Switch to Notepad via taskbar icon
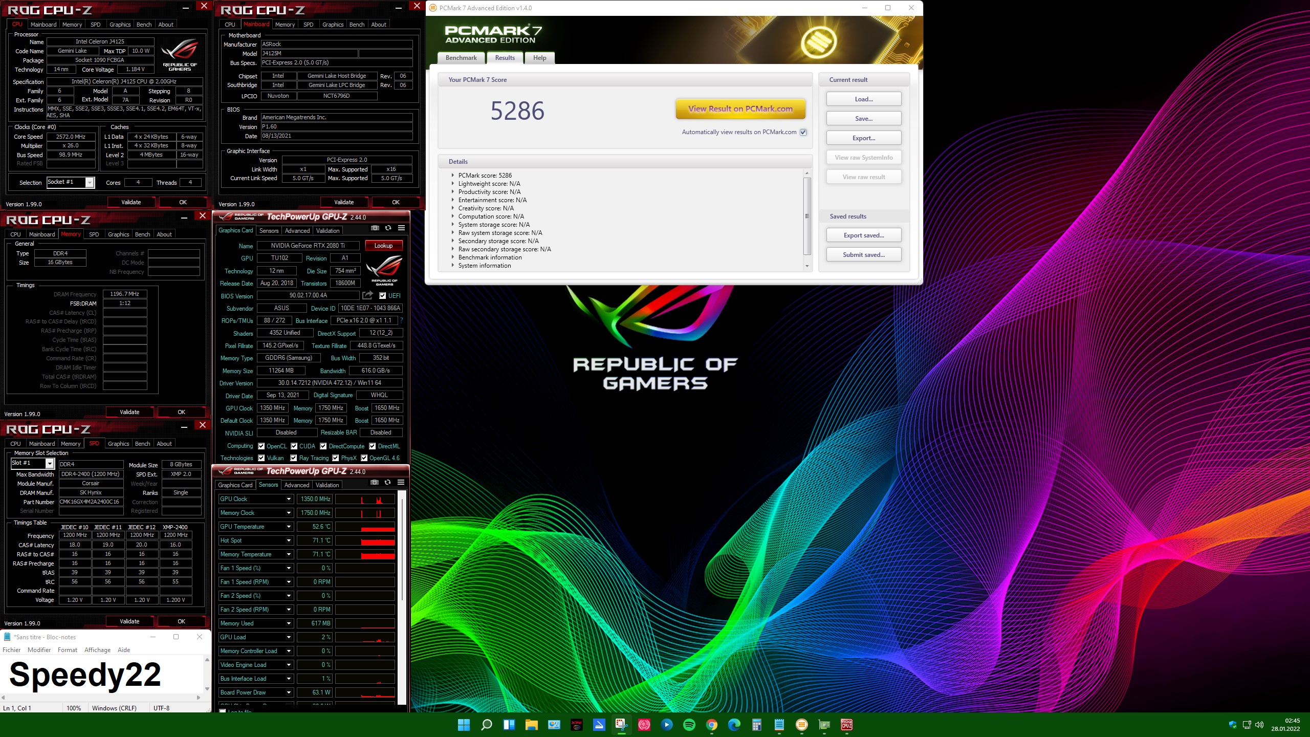Image resolution: width=1310 pixels, height=737 pixels. tap(779, 725)
